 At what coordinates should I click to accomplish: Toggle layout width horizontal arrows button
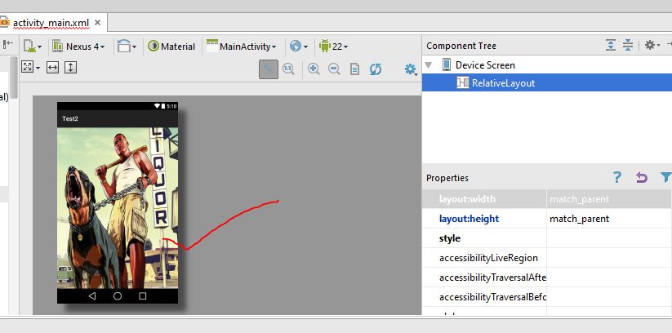point(52,67)
